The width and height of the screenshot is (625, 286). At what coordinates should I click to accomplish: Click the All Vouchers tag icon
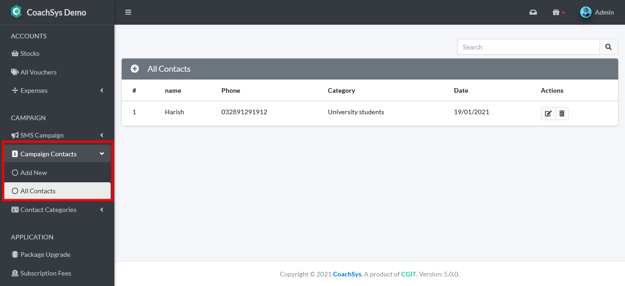point(15,72)
